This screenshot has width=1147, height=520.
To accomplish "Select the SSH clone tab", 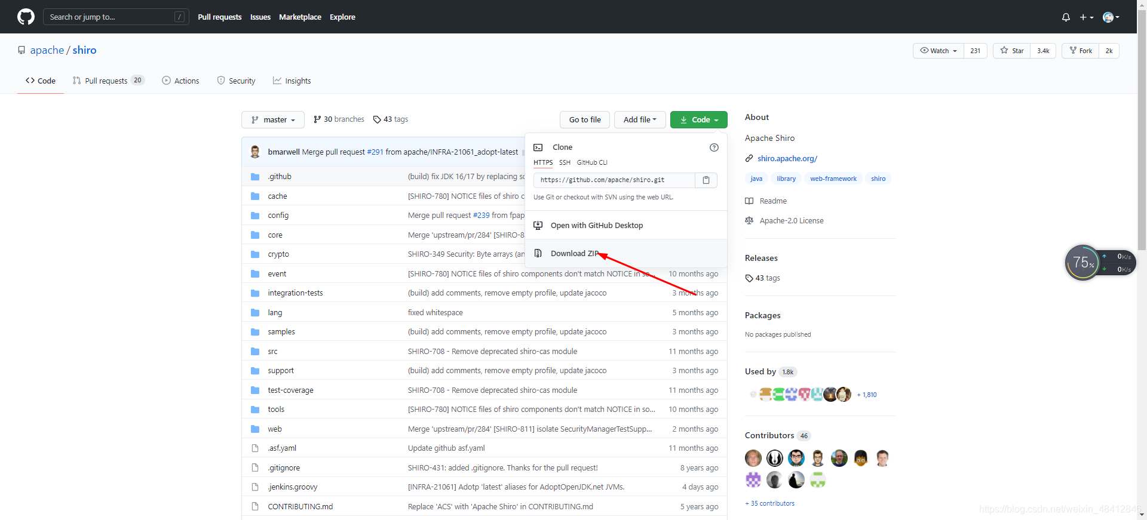I will (565, 162).
